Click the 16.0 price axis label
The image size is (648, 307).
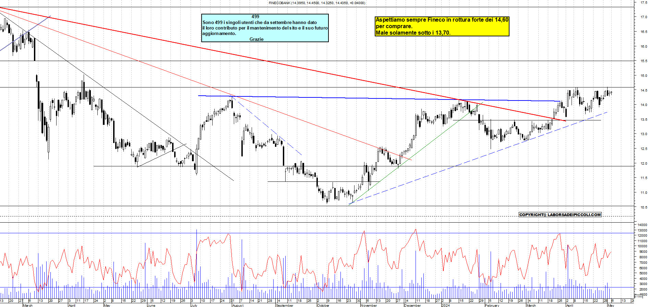tap(644, 46)
